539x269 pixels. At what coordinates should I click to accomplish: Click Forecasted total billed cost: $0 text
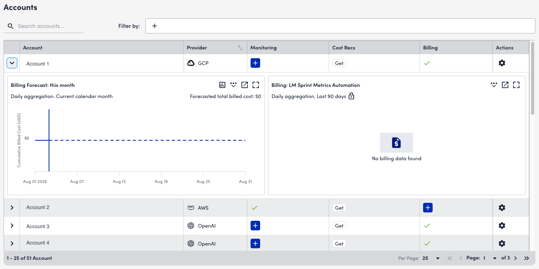pyautogui.click(x=225, y=96)
